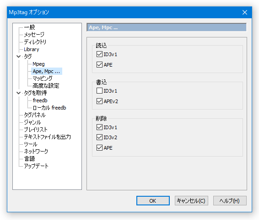The width and height of the screenshot is (259, 220).
Task: Open ディレクトリ settings page
Action: (35, 42)
